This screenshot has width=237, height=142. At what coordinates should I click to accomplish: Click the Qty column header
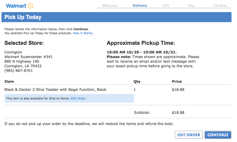point(137,81)
